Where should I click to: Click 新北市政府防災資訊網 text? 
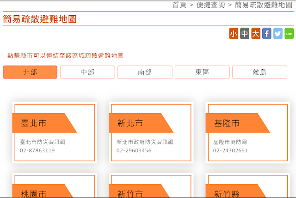point(145,142)
